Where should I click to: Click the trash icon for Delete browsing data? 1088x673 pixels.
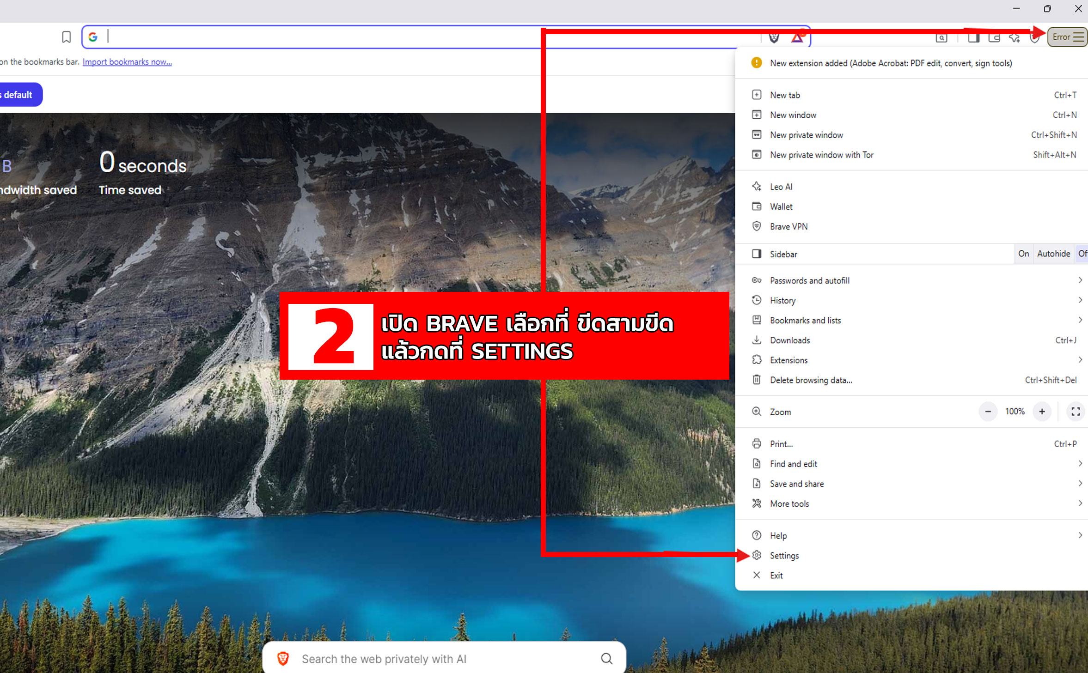[x=757, y=380]
